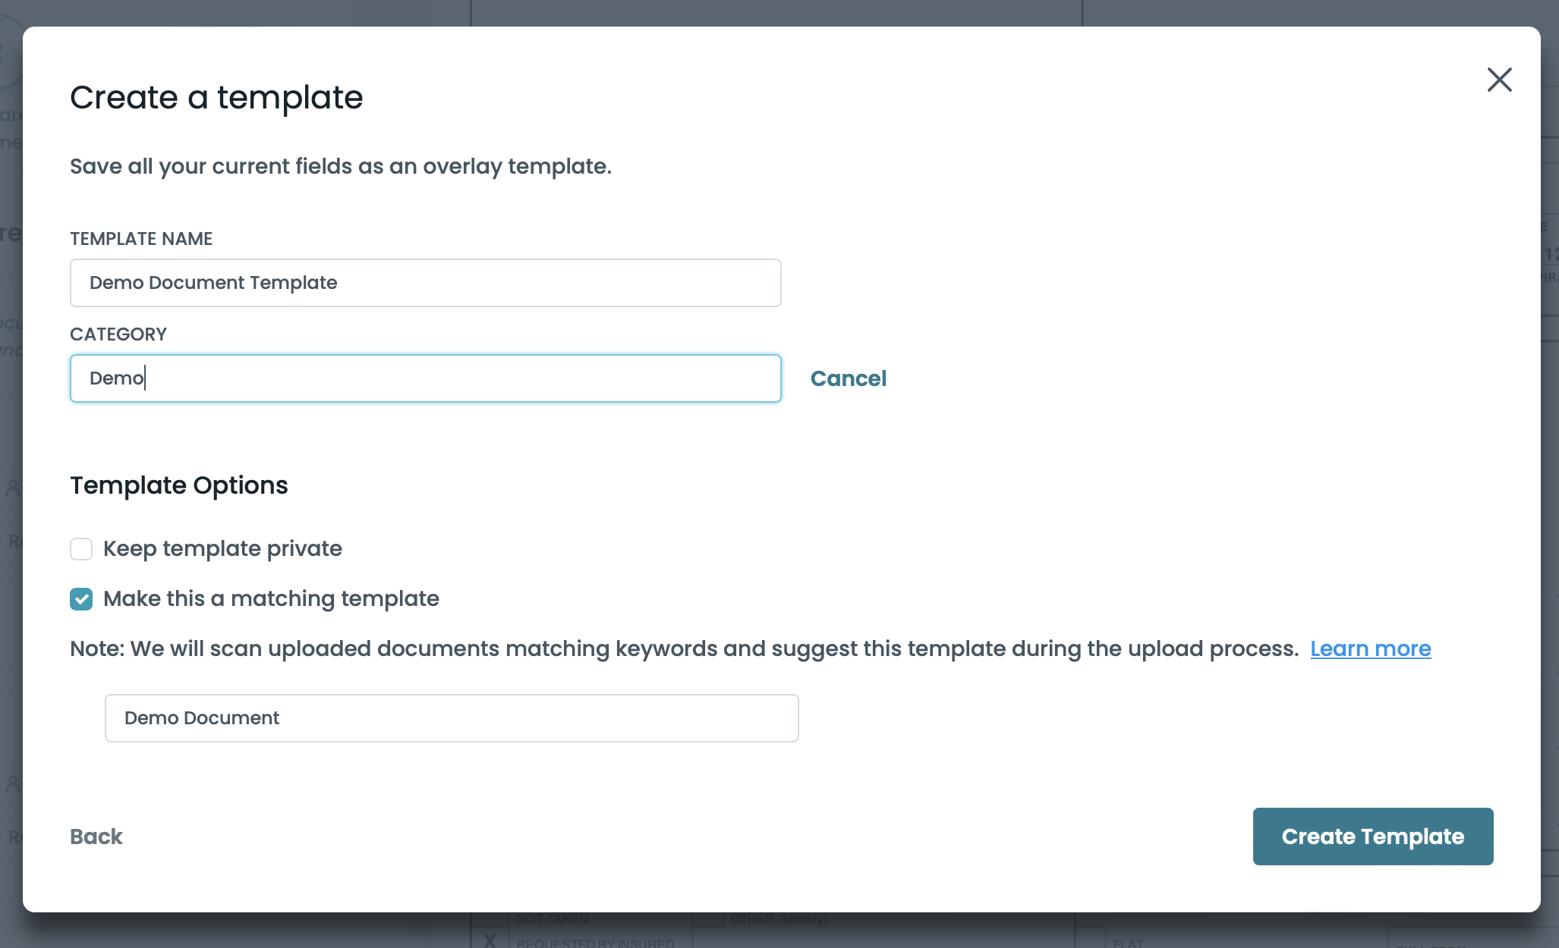Click the Save all your current fields subtitle

[341, 167]
